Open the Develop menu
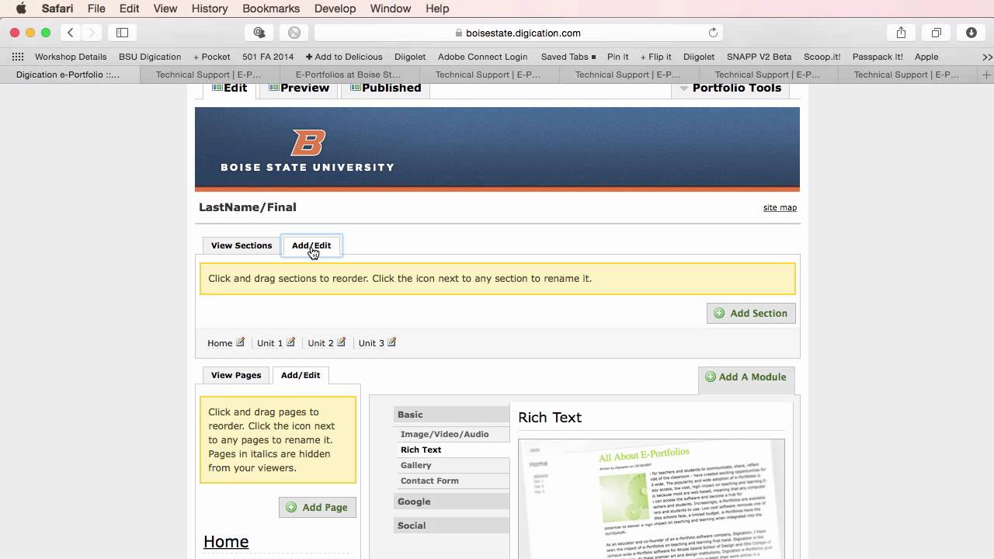Viewport: 994px width, 559px height. [335, 9]
